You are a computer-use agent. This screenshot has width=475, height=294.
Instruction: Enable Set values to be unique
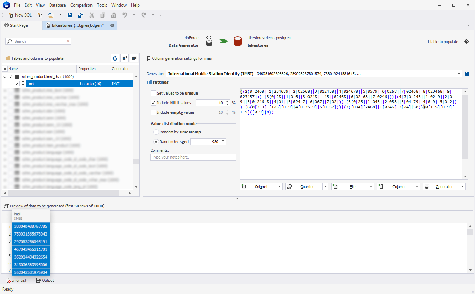pos(153,93)
